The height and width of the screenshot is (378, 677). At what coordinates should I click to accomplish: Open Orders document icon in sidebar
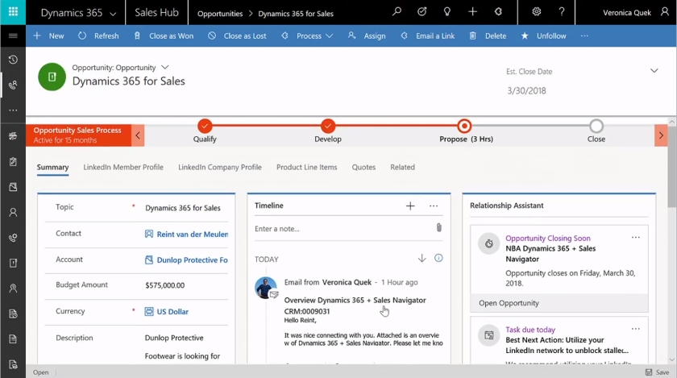[13, 339]
